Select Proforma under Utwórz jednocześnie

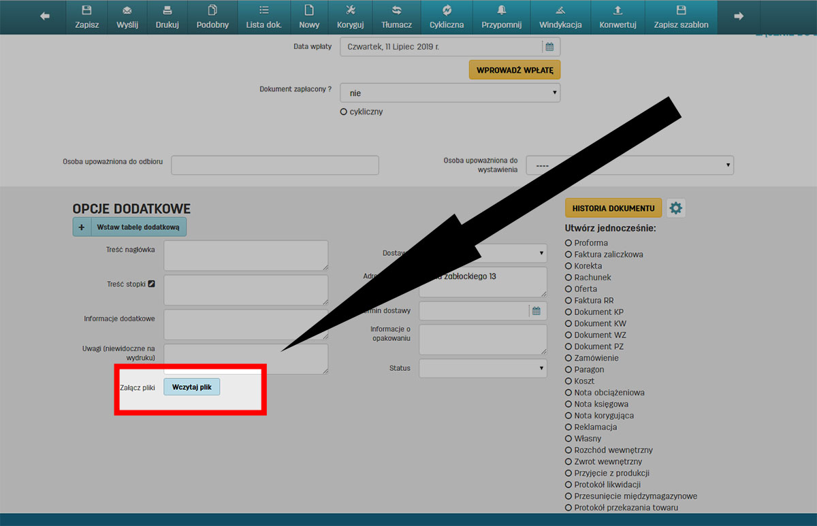pos(568,243)
